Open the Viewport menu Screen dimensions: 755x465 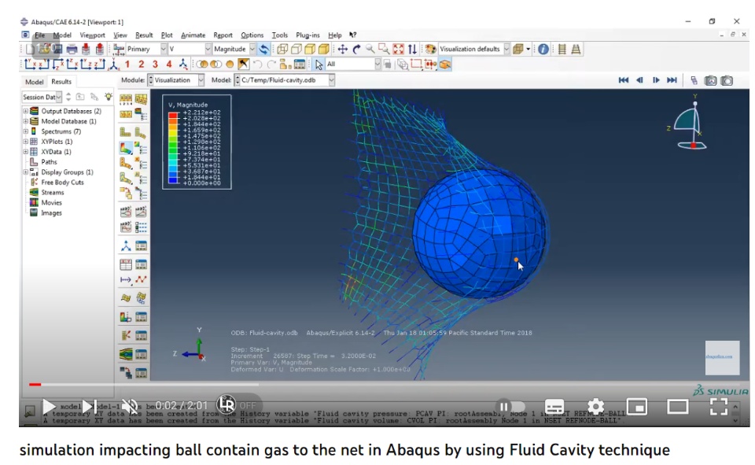coord(93,35)
